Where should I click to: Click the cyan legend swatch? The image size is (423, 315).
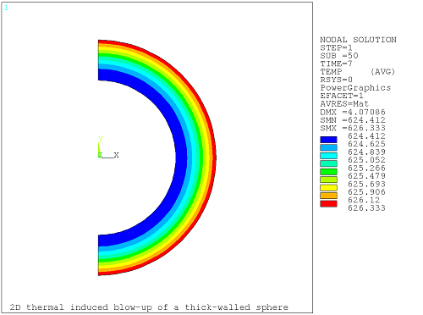328,156
